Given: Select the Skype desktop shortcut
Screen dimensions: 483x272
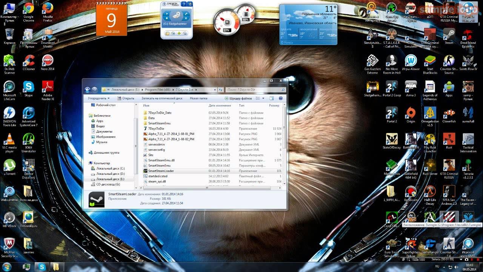Looking at the screenshot, I should point(28,89).
